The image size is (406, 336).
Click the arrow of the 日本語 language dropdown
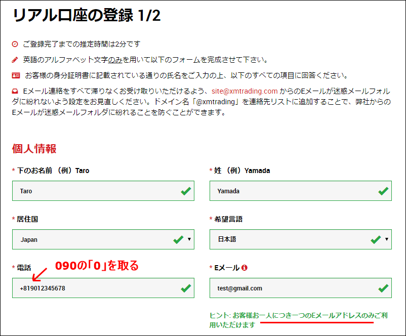(x=387, y=239)
